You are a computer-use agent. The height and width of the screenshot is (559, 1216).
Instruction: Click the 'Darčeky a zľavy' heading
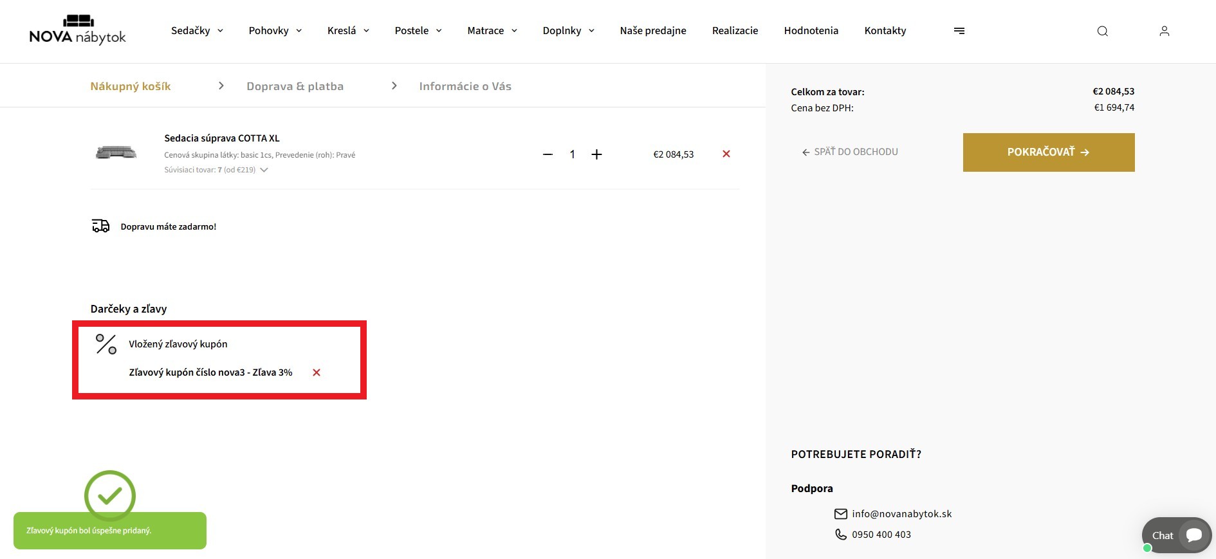pyautogui.click(x=129, y=309)
